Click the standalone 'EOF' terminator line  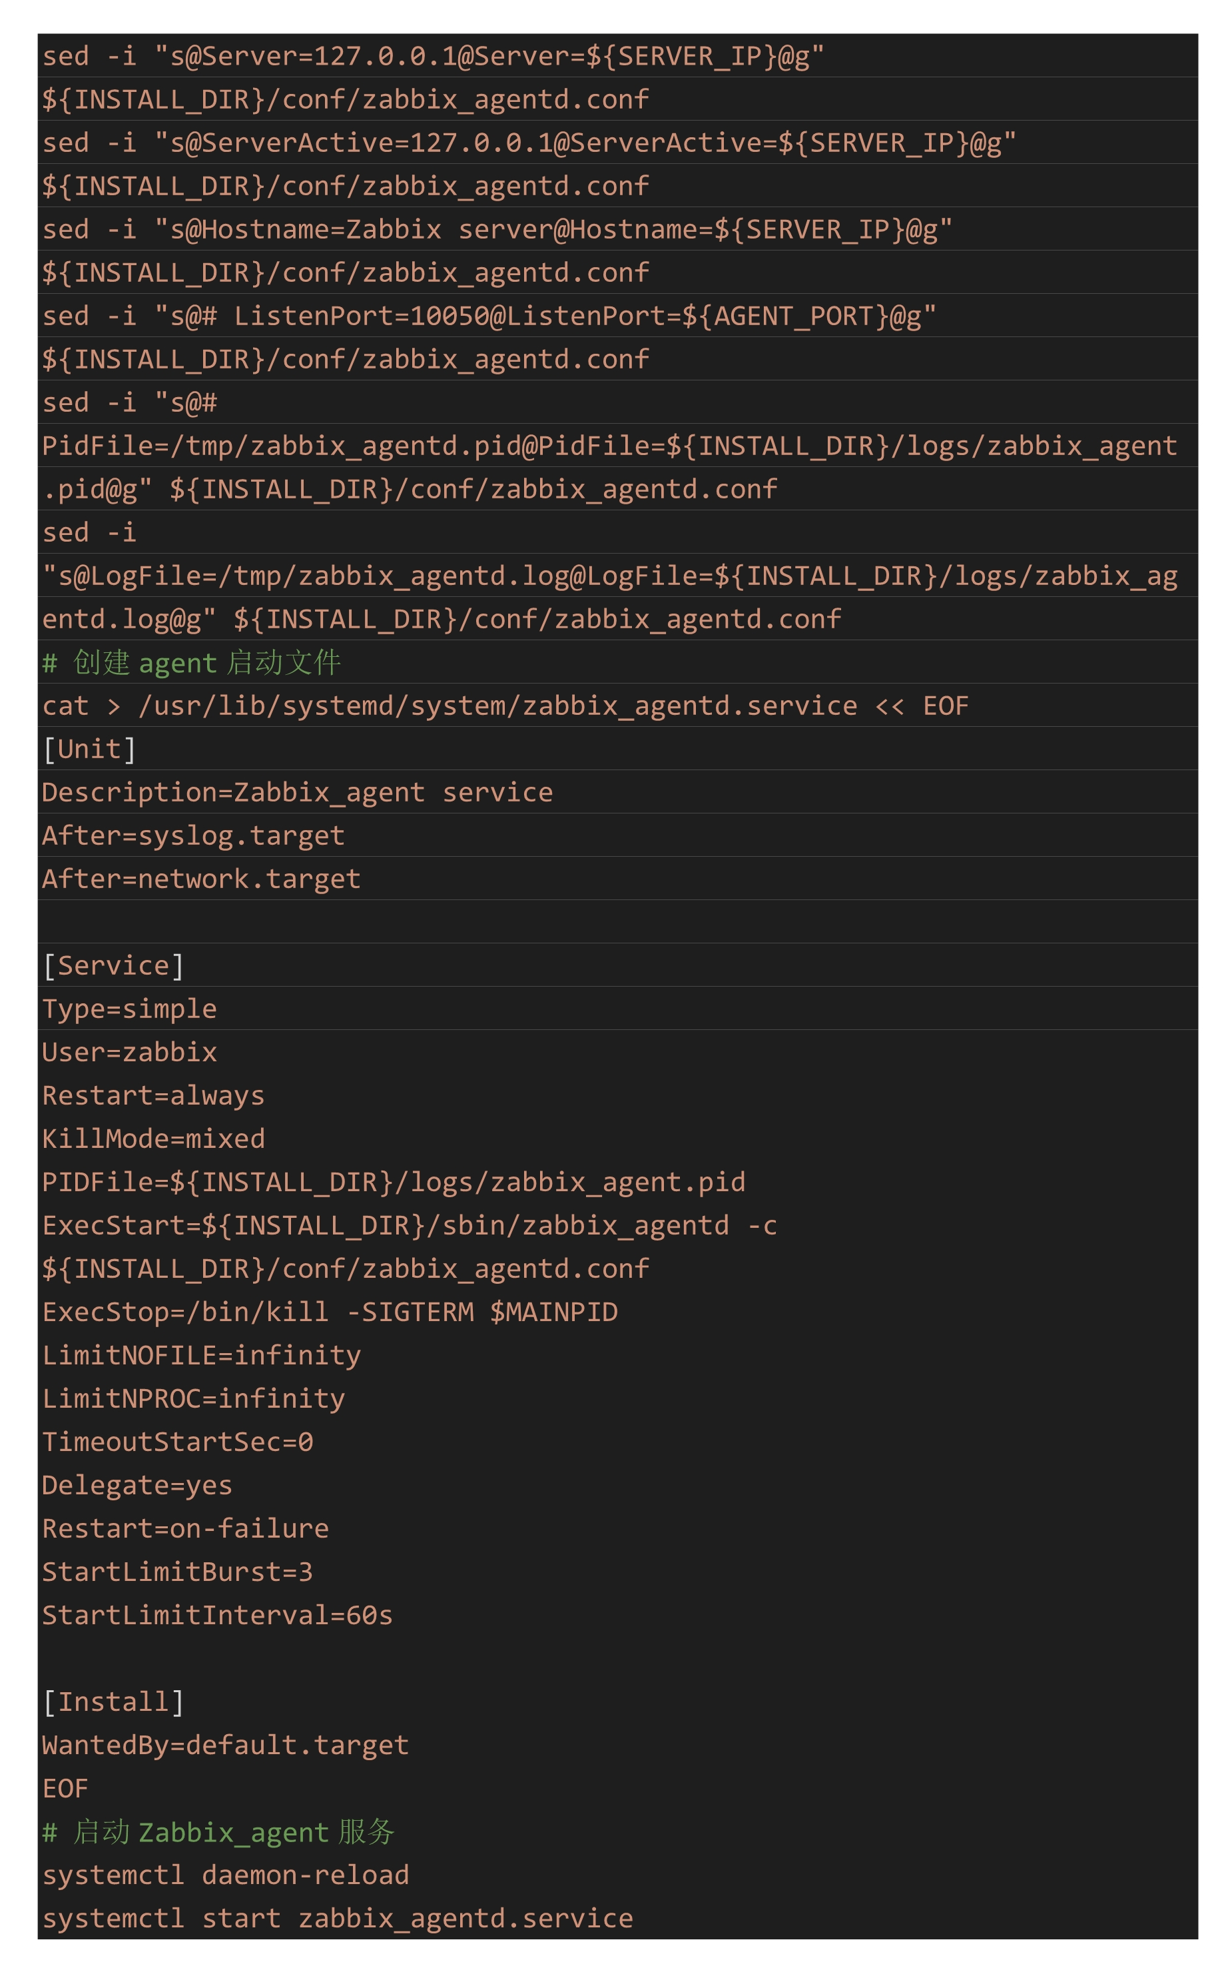pos(65,1787)
